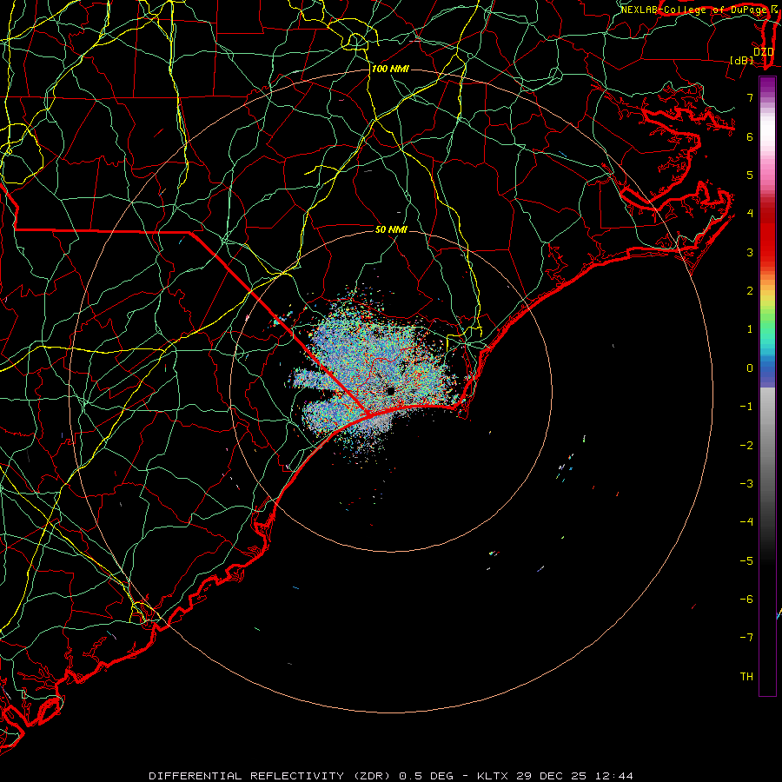This screenshot has width=782, height=782.
Task: Click the '4' value on the color scale
Action: point(750,214)
